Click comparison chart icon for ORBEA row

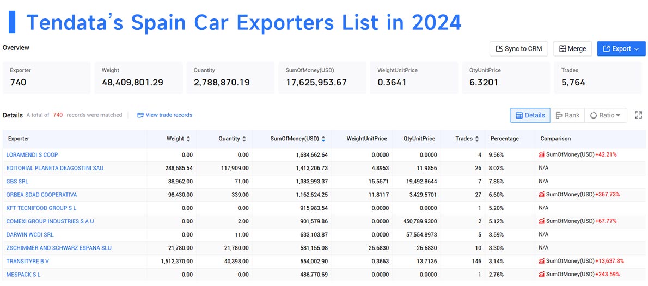(x=541, y=194)
